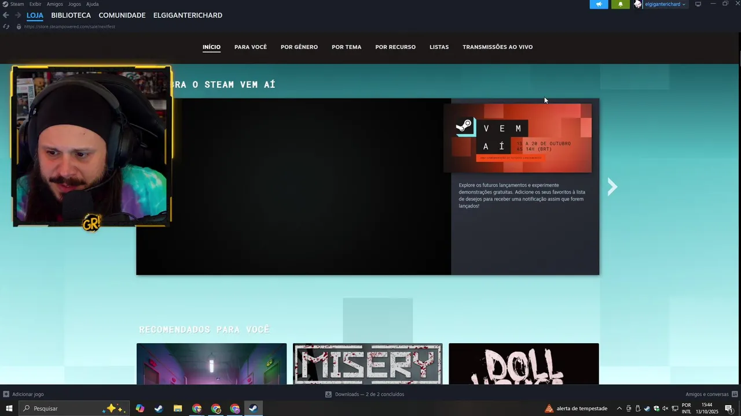Open the MISERY game card
Viewport: 741px width, 416px height.
(368, 363)
